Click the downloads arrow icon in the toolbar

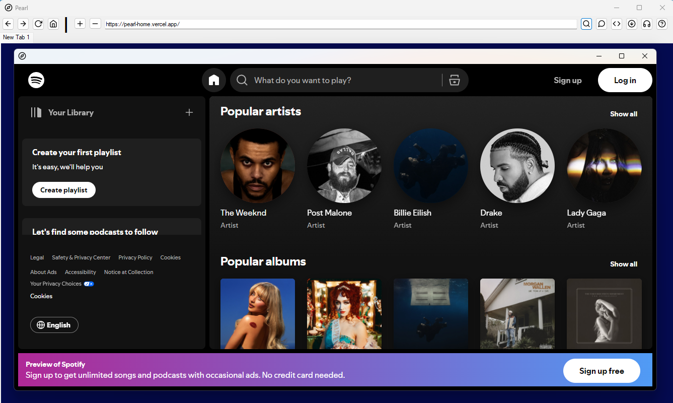click(631, 24)
